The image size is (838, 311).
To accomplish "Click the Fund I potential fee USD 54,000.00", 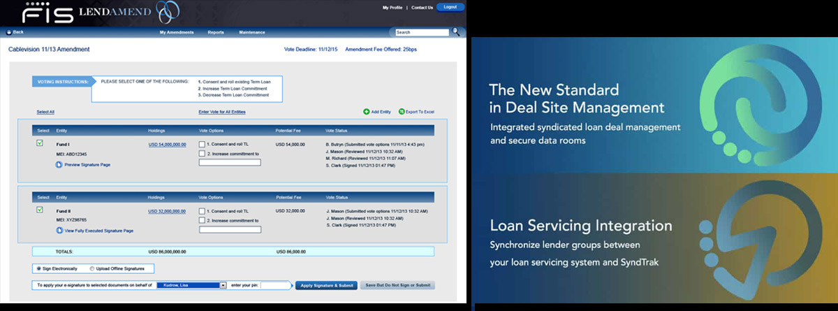I will click(291, 145).
